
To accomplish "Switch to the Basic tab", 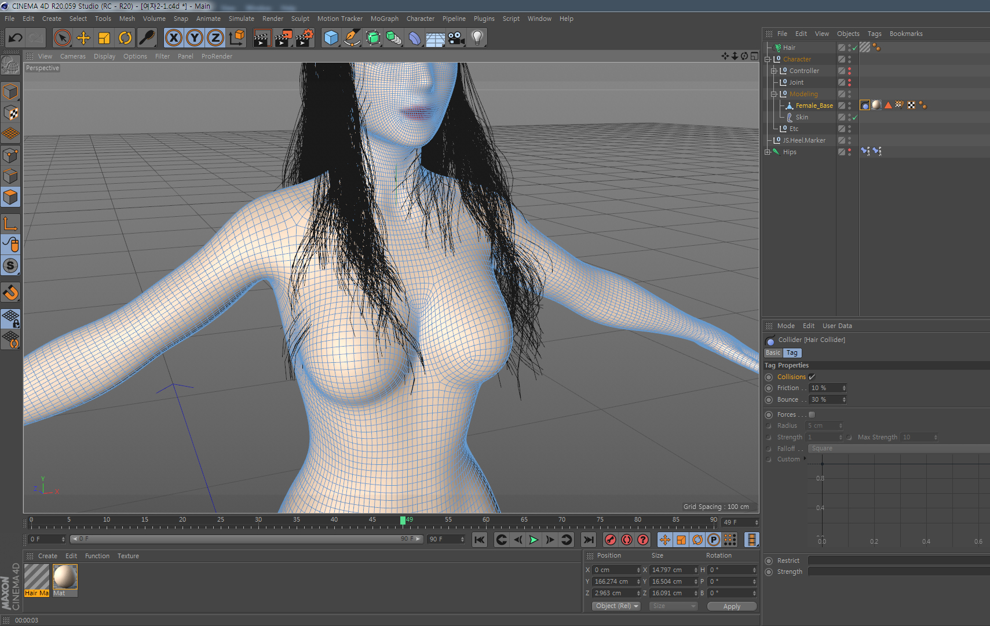I will [x=773, y=352].
